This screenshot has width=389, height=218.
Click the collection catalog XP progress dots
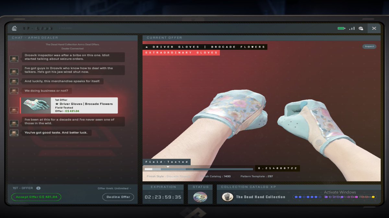click(x=335, y=197)
